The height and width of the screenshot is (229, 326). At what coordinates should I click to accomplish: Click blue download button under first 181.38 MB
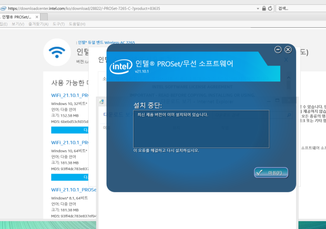click(70, 177)
